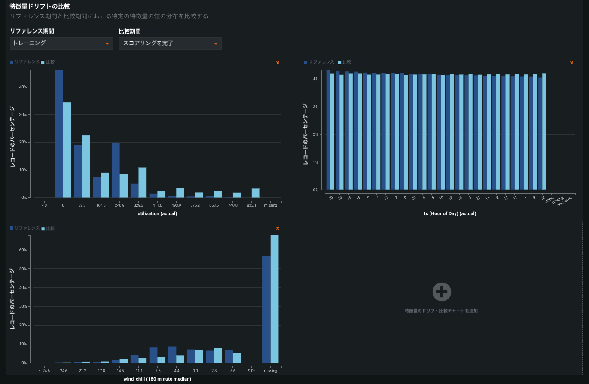Toggle リファレンス legend in wind_chill chart
Screen dimensions: 589x384
(x=25, y=229)
